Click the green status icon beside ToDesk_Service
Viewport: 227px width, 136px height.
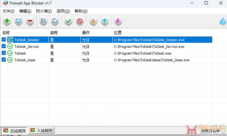pyautogui.click(x=10, y=47)
